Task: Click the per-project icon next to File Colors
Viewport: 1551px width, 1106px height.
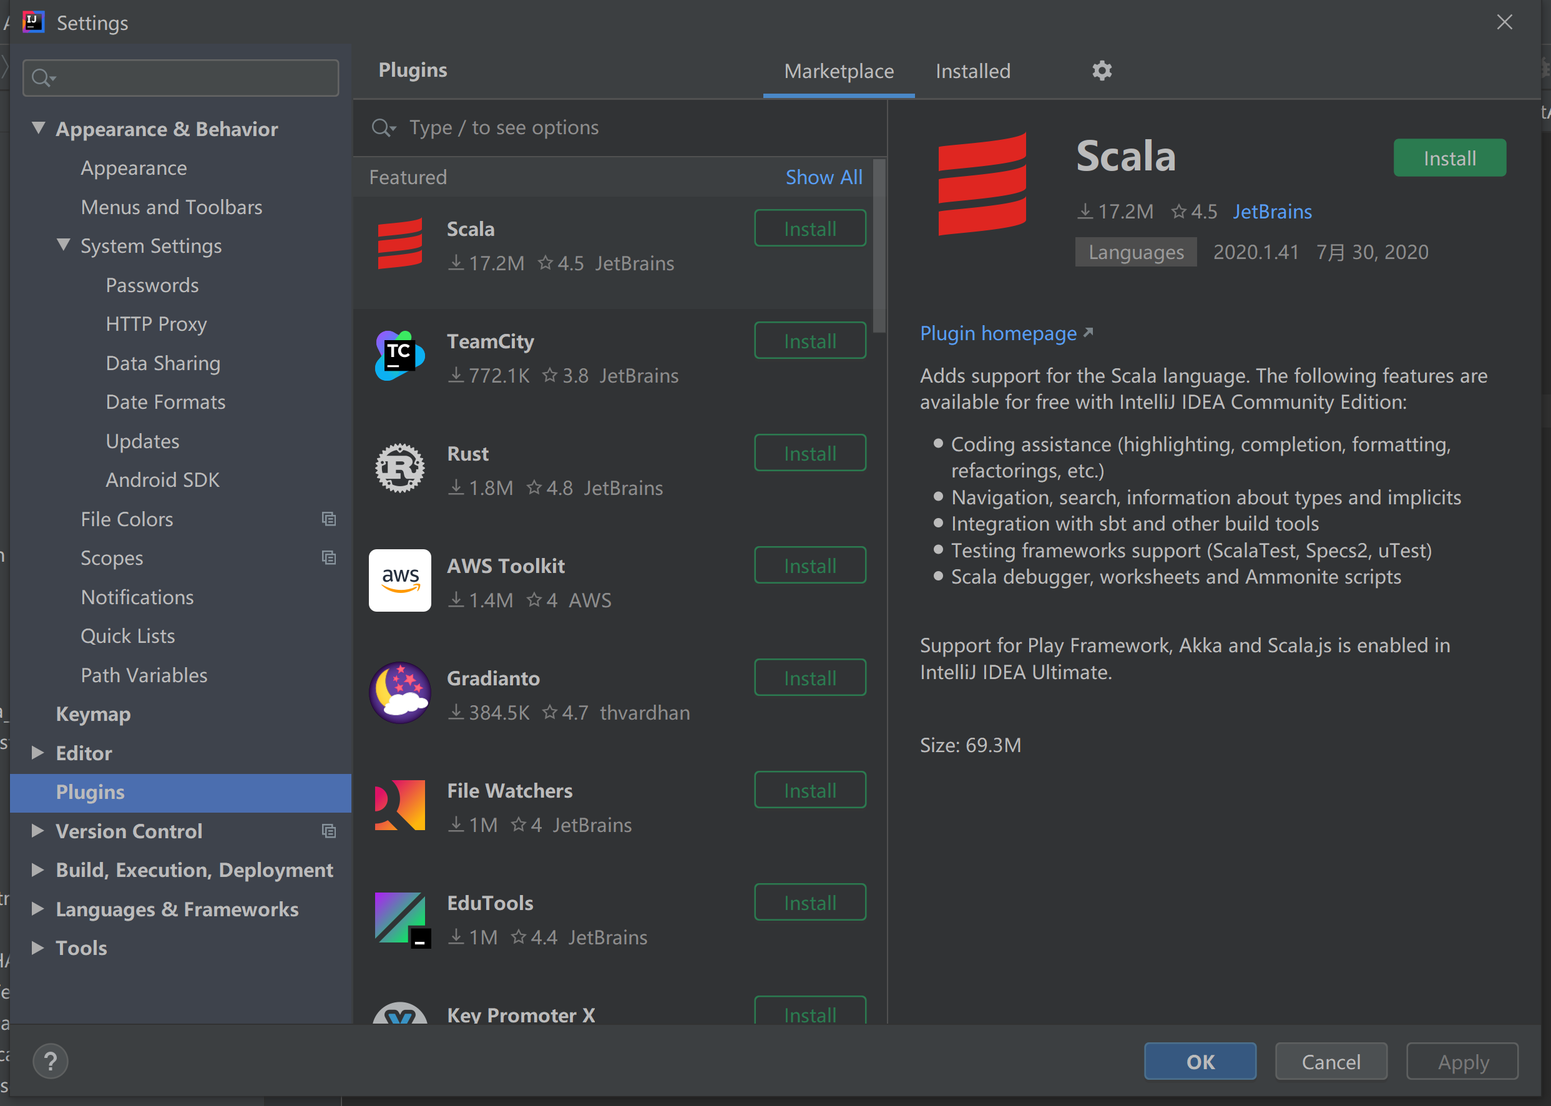Action: tap(329, 519)
